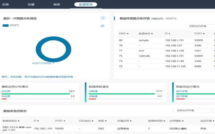
Task: Click the red 未应用 progress bar
Action: [4, 99]
